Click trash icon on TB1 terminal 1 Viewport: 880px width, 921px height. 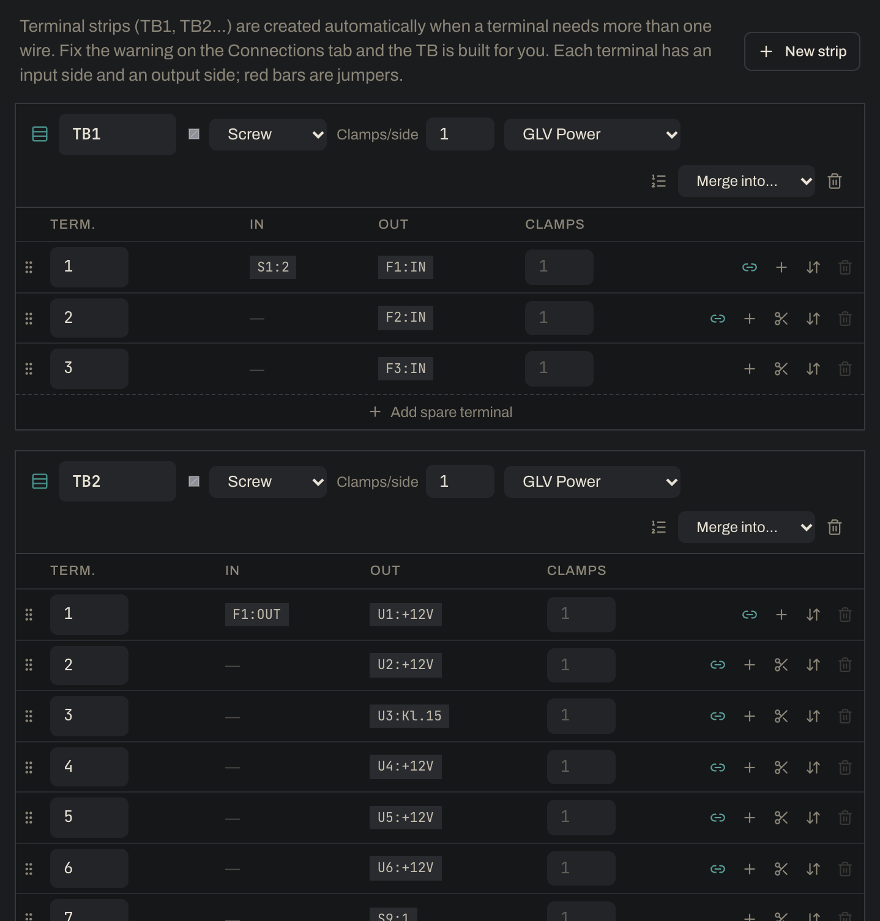tap(845, 267)
